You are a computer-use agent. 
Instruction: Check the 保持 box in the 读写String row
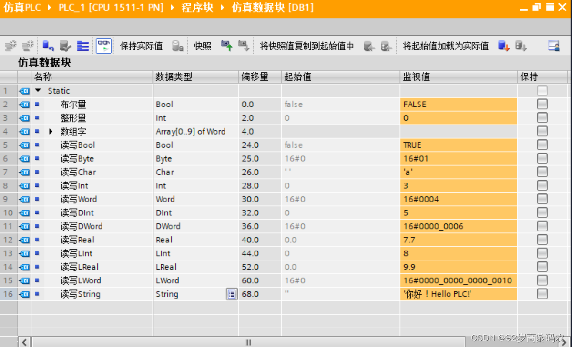click(x=542, y=294)
